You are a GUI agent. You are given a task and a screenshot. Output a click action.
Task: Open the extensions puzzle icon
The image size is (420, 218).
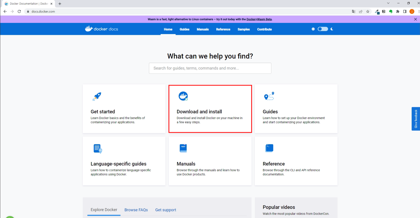(x=398, y=11)
